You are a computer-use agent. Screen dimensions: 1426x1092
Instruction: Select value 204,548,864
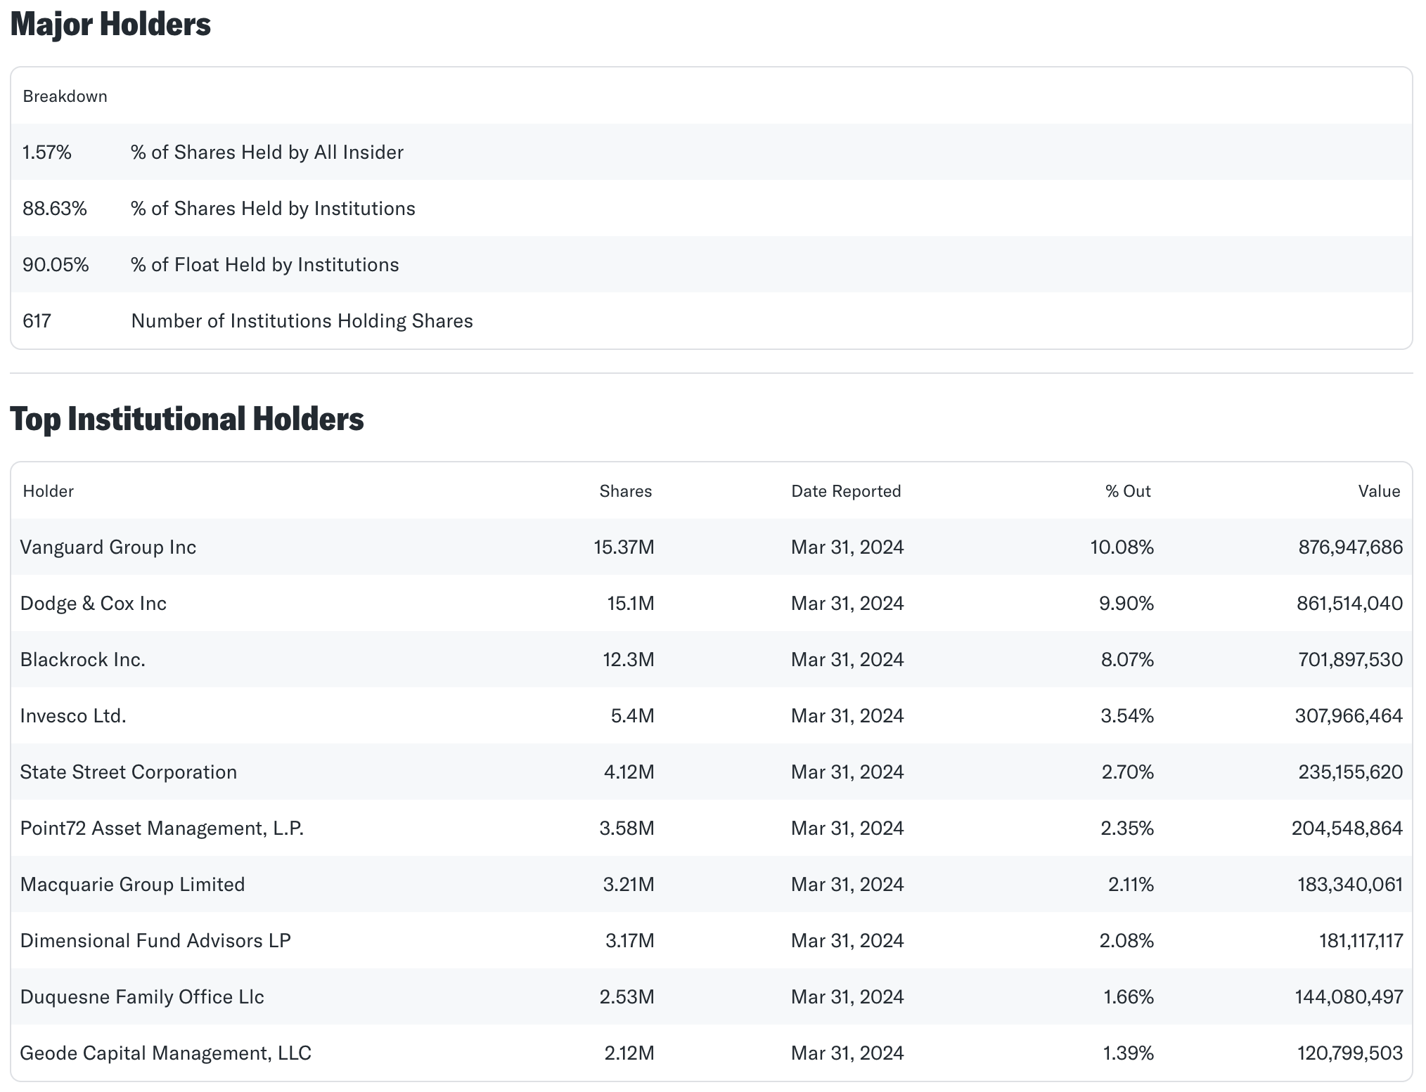(x=1347, y=828)
